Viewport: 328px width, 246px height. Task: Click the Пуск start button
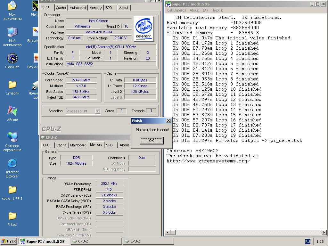(x=9, y=241)
